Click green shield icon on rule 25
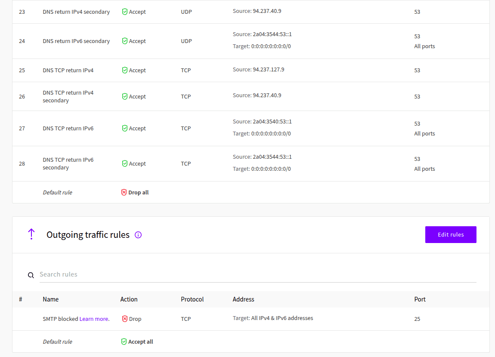Viewport: 495px width, 357px height. (125, 71)
